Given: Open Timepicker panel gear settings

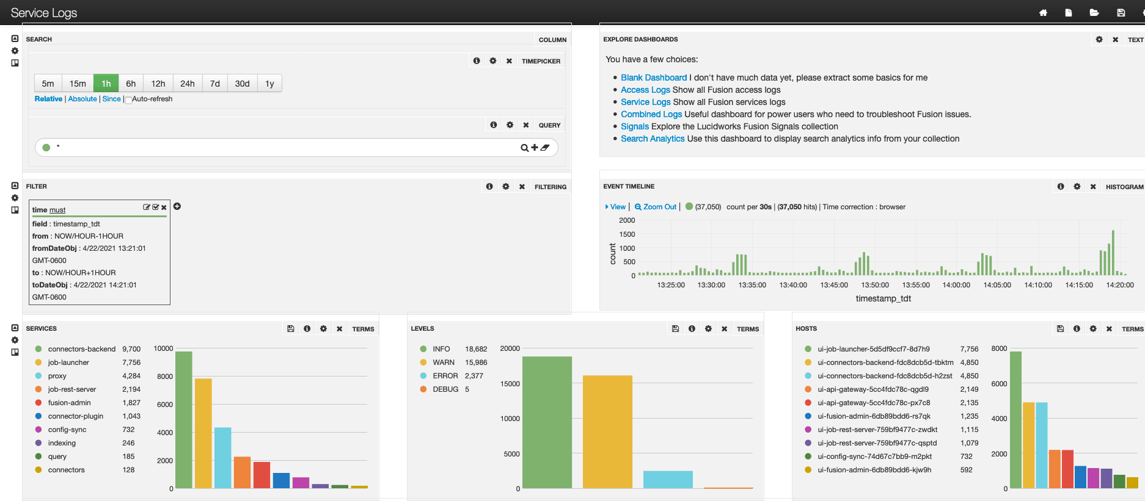Looking at the screenshot, I should click(493, 61).
